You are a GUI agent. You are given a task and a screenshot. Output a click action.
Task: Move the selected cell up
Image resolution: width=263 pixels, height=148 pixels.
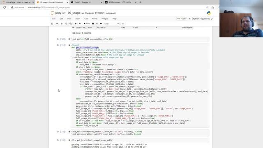pyautogui.click(x=76, y=24)
